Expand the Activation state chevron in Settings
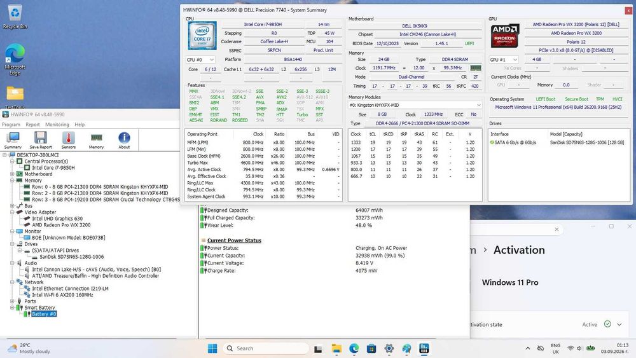This screenshot has width=636, height=358. point(619,324)
